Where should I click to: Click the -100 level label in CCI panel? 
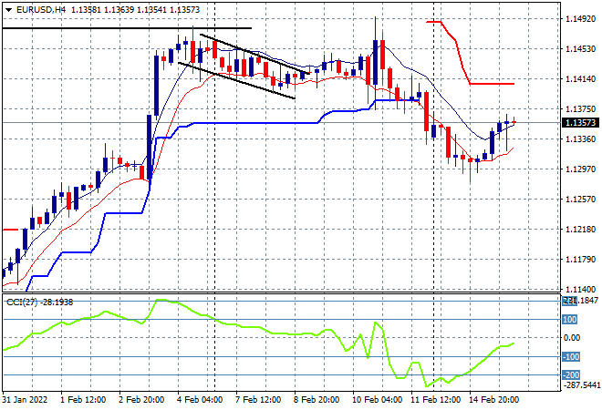(570, 356)
